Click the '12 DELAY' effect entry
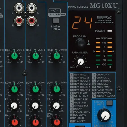 click(x=76, y=109)
